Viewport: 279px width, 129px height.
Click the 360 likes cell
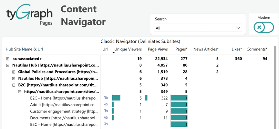click(238, 59)
